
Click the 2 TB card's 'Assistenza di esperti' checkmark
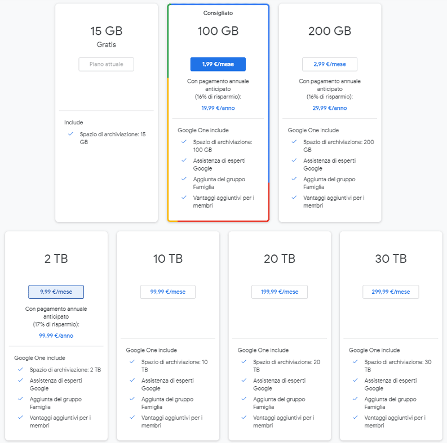click(20, 380)
